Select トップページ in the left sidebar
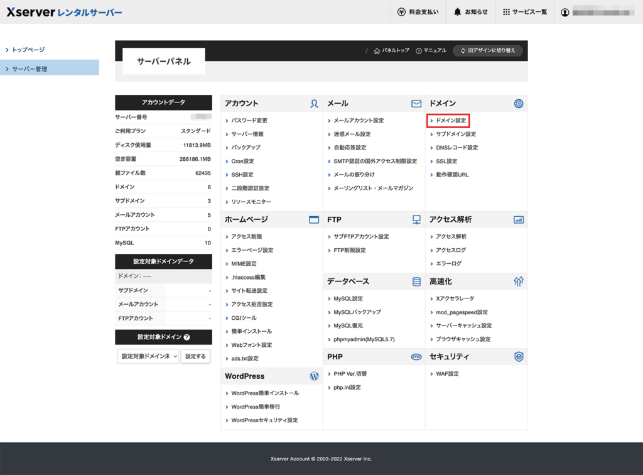The width and height of the screenshot is (643, 475). tap(28, 50)
